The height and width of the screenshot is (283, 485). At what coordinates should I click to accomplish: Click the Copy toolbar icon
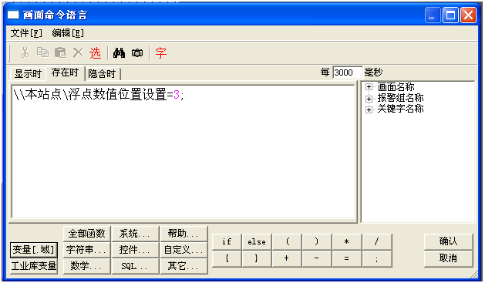(x=42, y=52)
